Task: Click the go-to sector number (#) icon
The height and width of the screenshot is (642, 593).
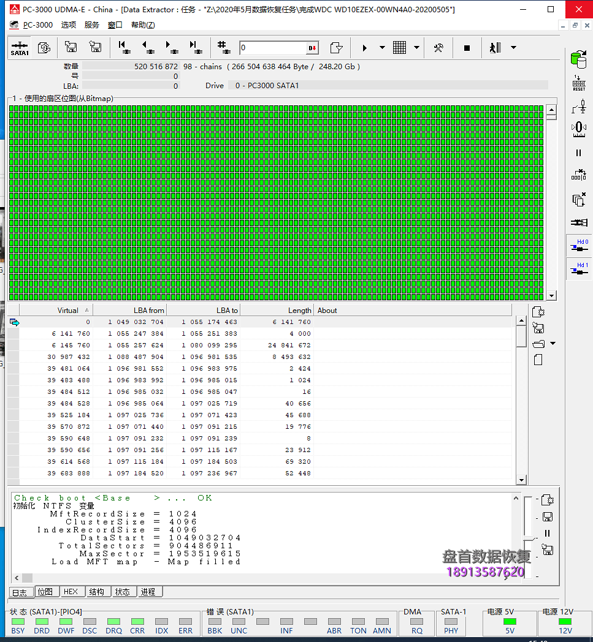Action: 224,48
